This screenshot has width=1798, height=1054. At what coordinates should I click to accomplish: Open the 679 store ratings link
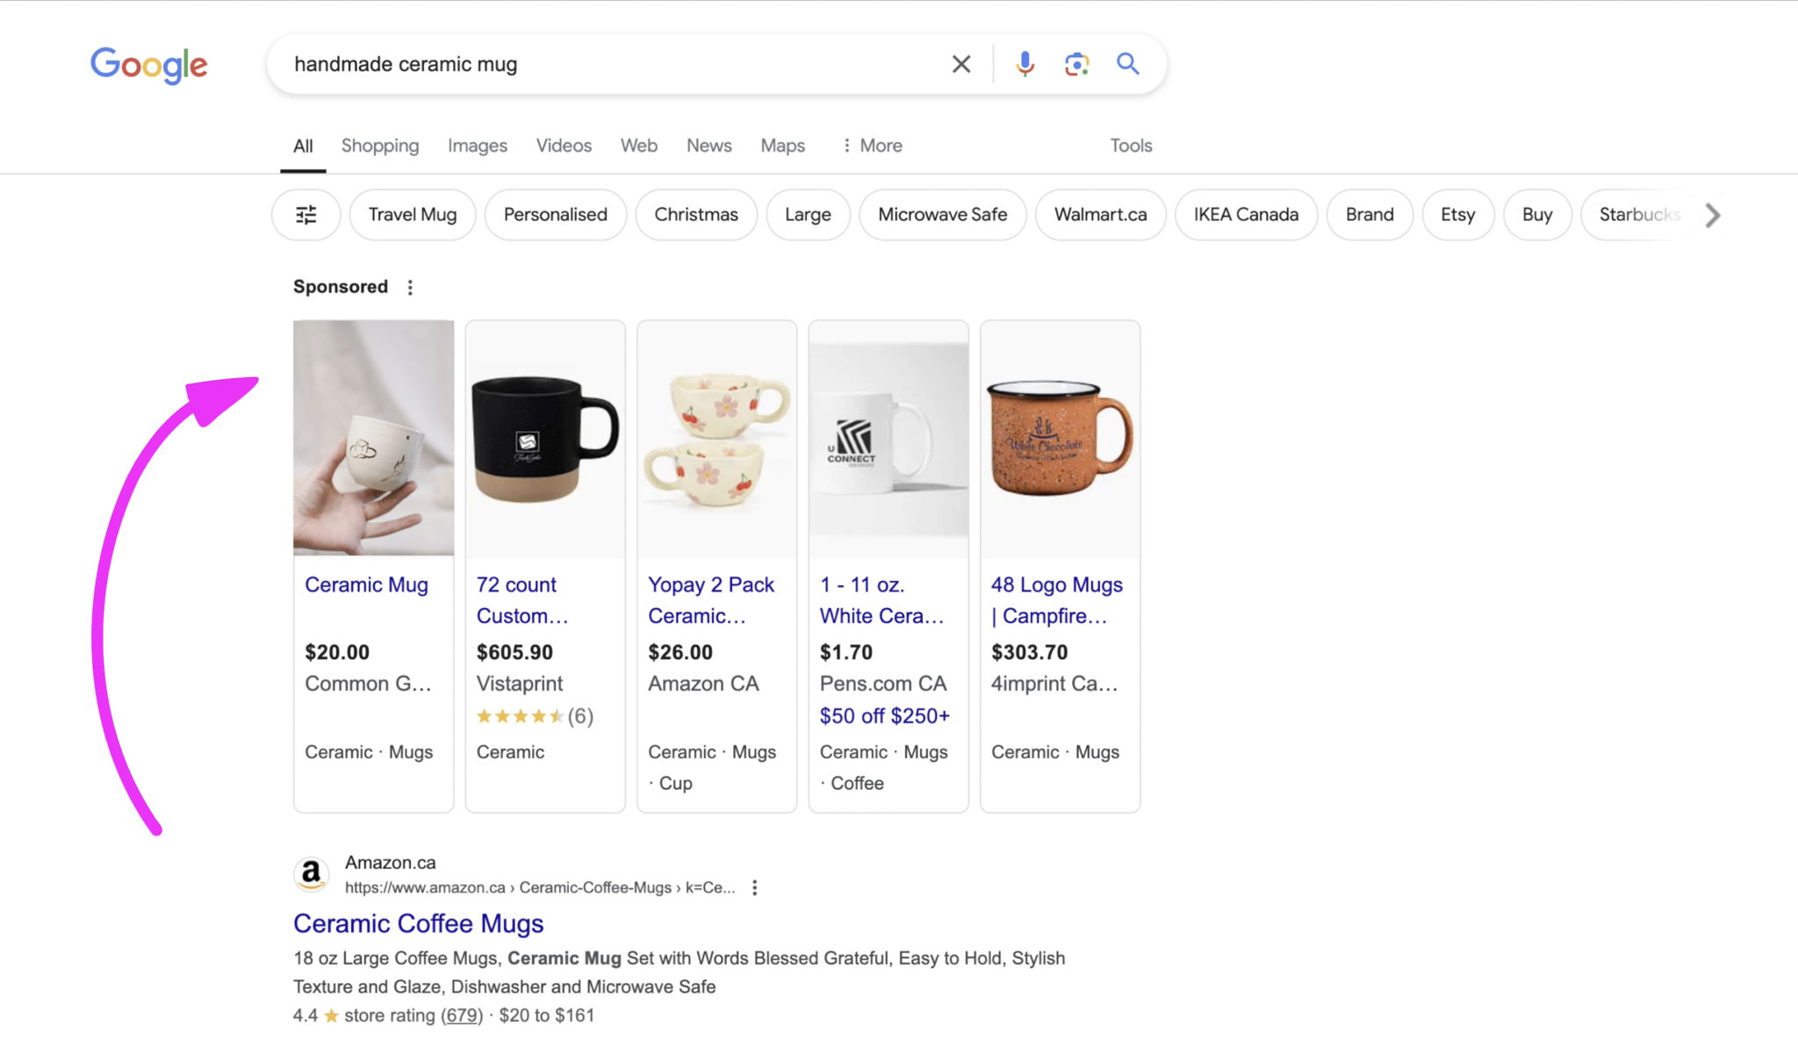[462, 1015]
